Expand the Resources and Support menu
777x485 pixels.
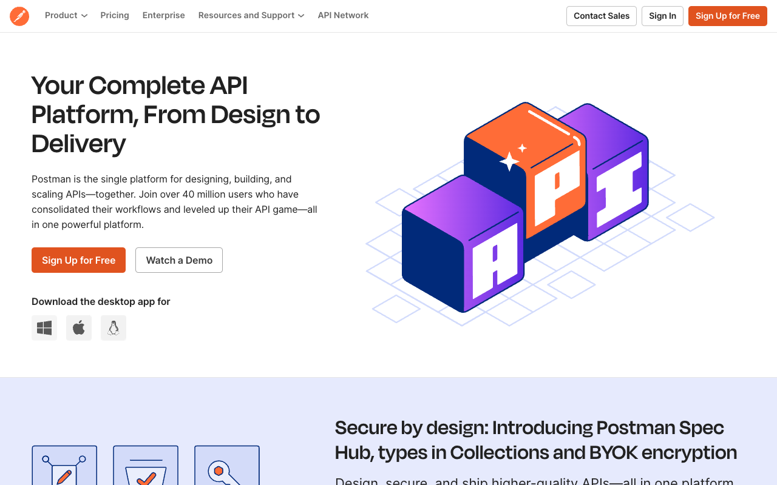pyautogui.click(x=251, y=15)
